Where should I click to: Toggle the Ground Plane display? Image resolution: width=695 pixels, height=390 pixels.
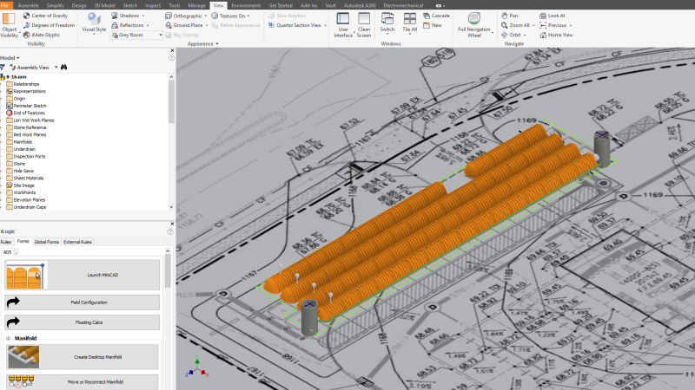coord(186,25)
